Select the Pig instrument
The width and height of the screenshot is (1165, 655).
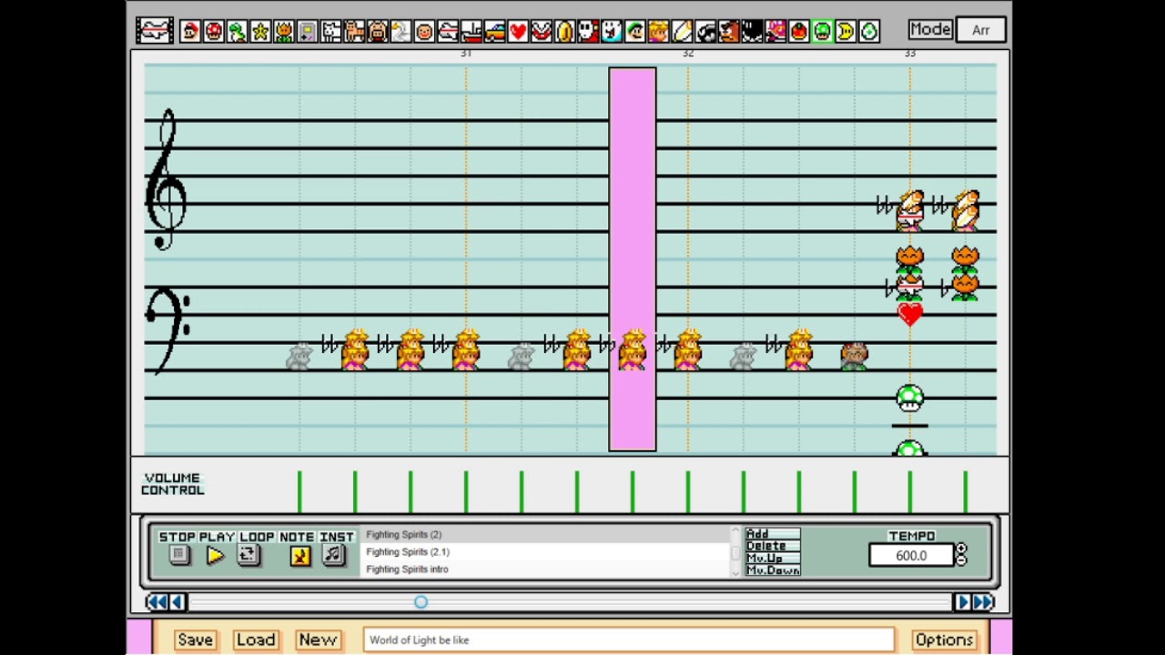click(x=378, y=32)
